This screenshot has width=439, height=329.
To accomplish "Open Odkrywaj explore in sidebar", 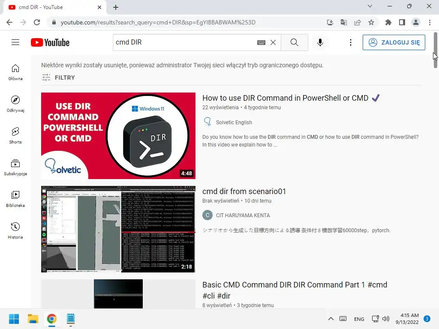I will click(15, 104).
